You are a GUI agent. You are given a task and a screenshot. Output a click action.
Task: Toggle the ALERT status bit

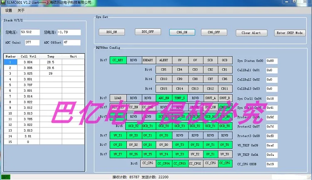point(164,60)
